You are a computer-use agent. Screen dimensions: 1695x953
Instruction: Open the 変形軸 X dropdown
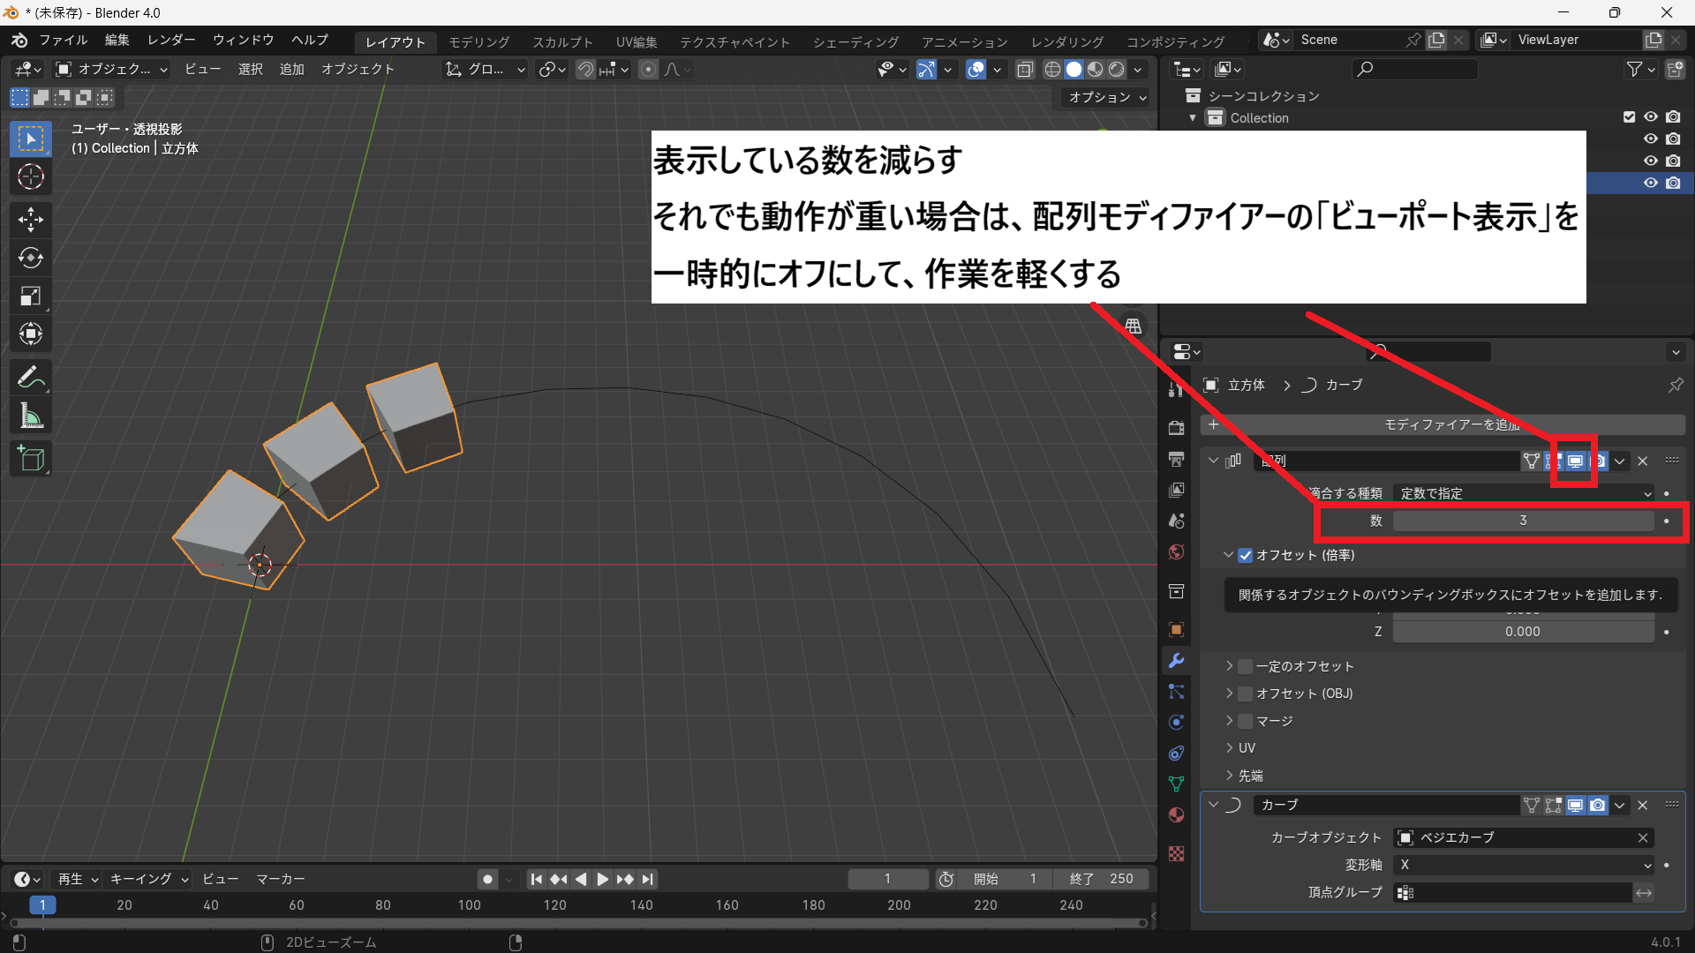coord(1524,865)
